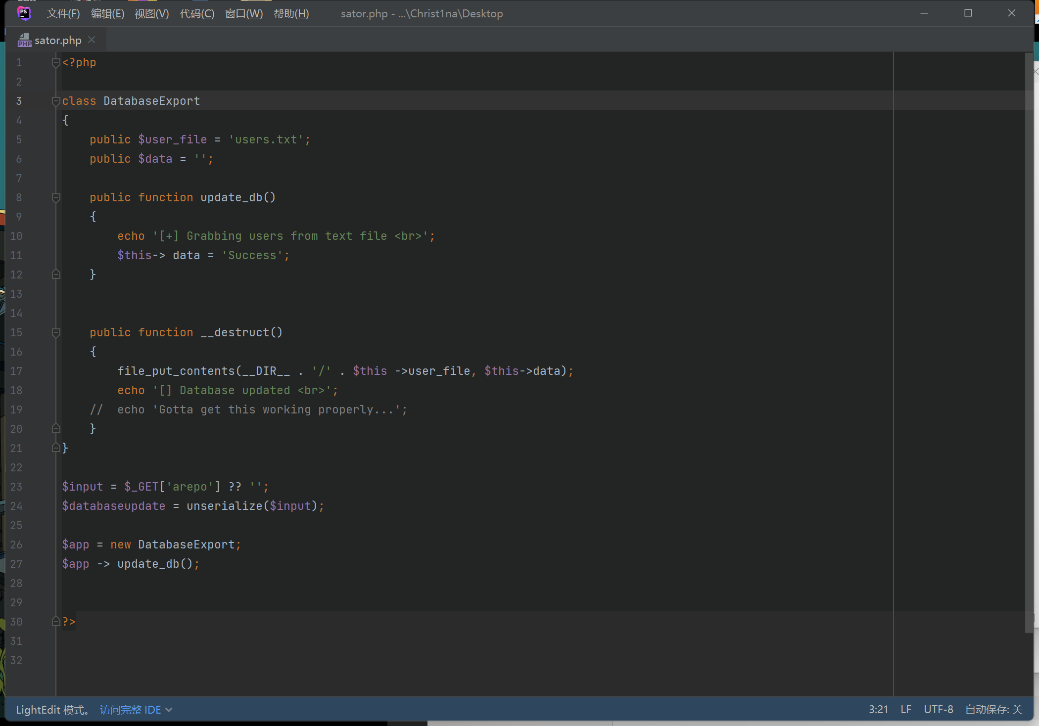Collapse the update_db function fold on line 8

click(x=56, y=198)
